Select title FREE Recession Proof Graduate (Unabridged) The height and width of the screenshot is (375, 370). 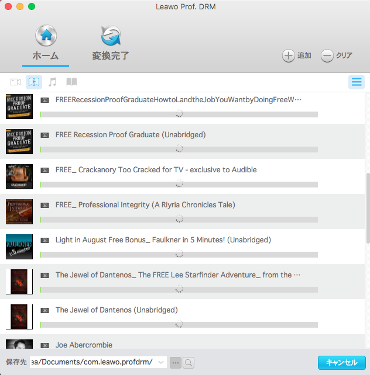[131, 135]
